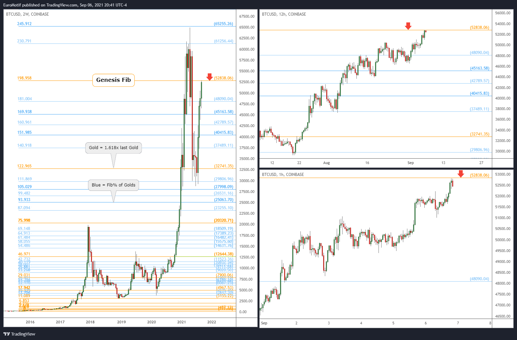Click the (65255.26) price label

(x=223, y=24)
